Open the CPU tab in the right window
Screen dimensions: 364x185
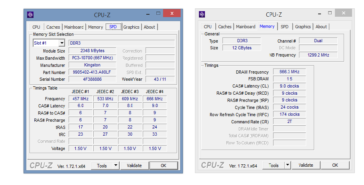[x=208, y=27]
